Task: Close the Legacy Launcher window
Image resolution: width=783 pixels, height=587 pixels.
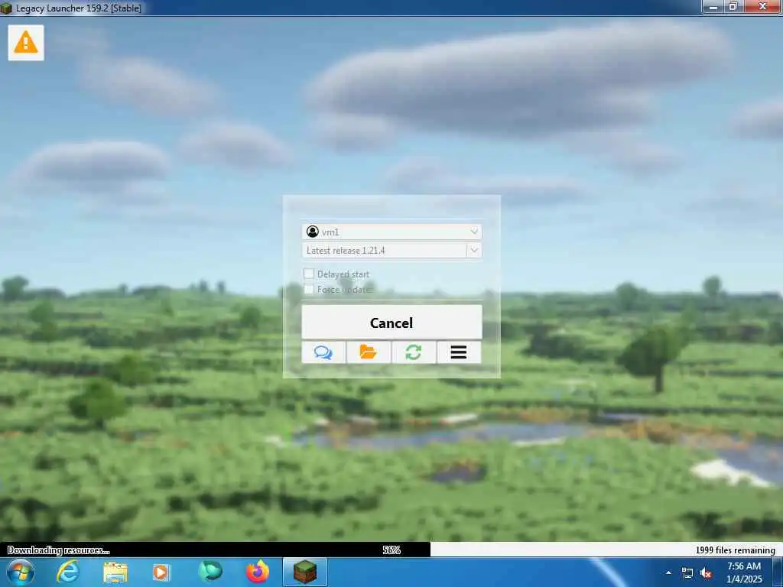Action: pyautogui.click(x=762, y=7)
